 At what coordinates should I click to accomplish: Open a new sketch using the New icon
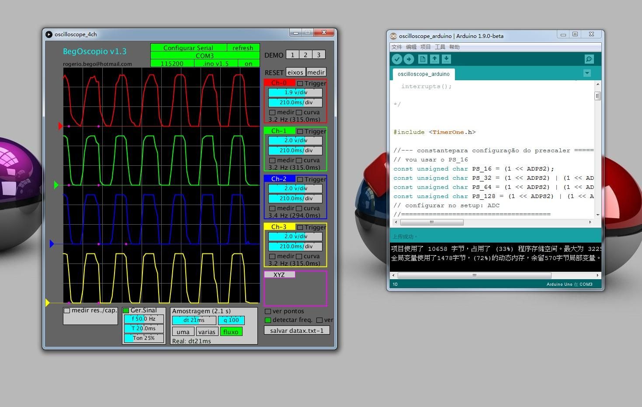coord(422,59)
